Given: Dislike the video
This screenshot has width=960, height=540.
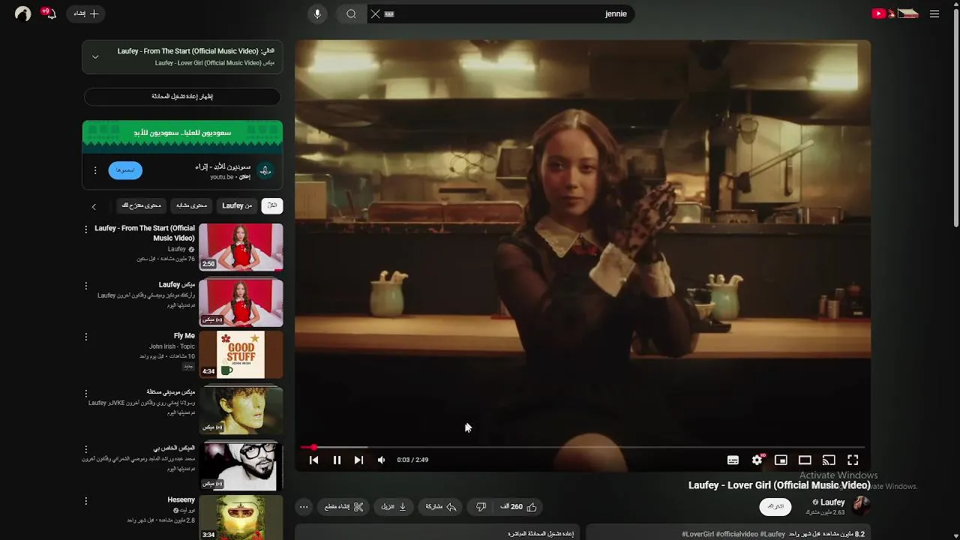Looking at the screenshot, I should (481, 507).
